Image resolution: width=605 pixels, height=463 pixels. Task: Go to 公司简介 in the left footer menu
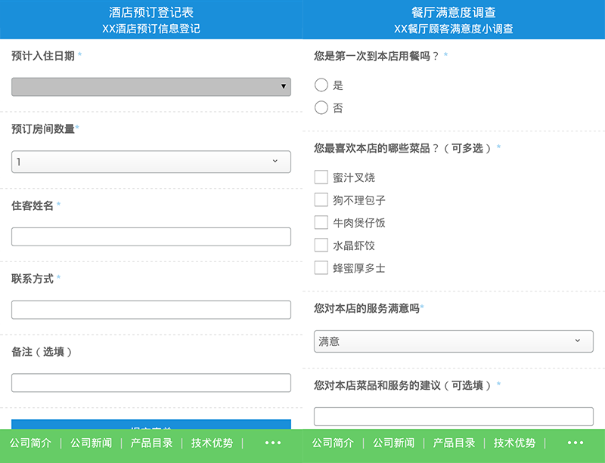click(x=30, y=443)
